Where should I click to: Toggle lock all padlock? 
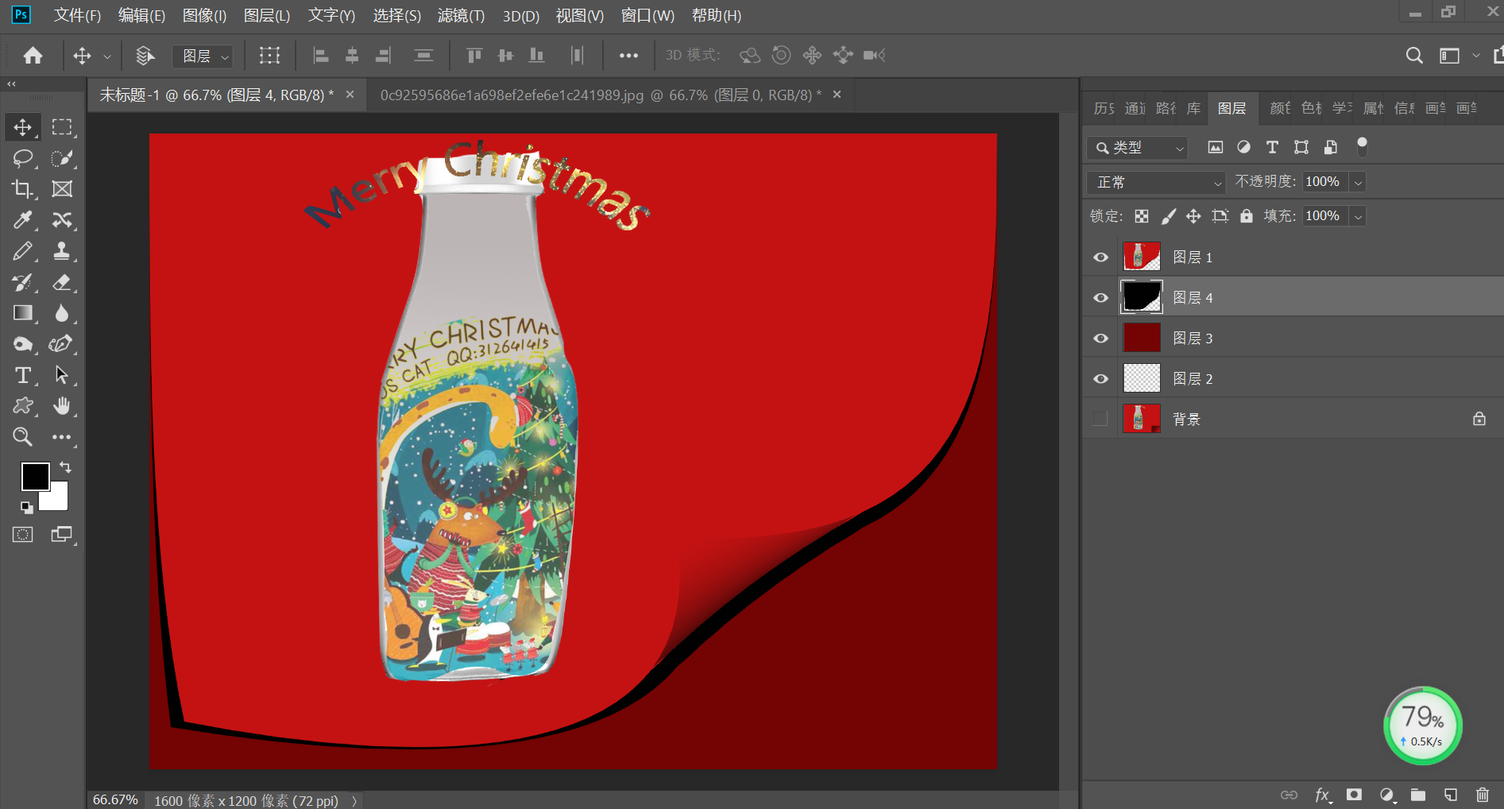click(x=1247, y=216)
